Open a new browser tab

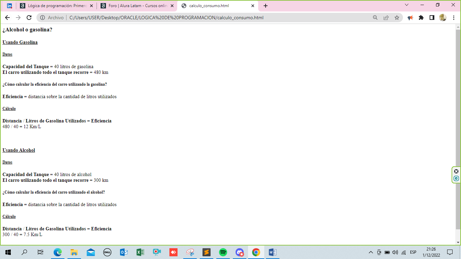point(266,6)
